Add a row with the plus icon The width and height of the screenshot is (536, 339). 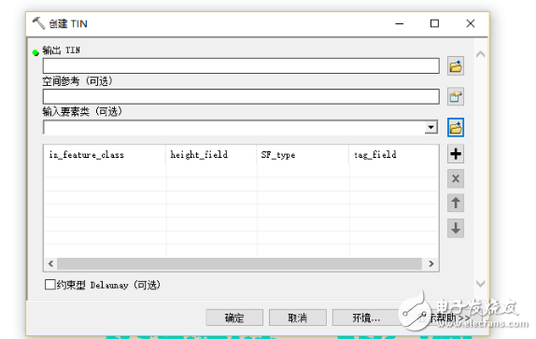tap(456, 154)
